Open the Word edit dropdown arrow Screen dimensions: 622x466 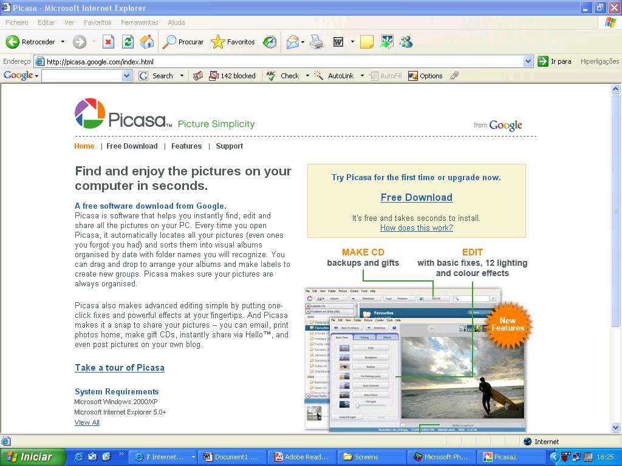pos(352,42)
